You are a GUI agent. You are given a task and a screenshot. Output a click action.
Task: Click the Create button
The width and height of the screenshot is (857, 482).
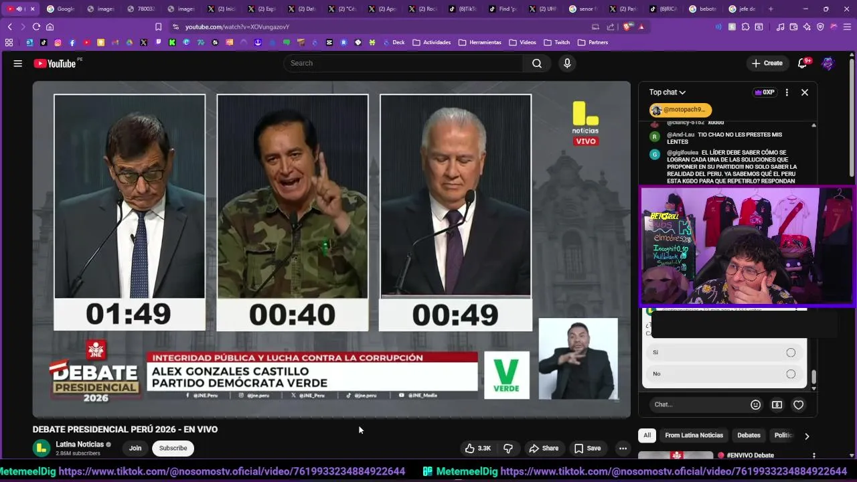click(x=767, y=63)
